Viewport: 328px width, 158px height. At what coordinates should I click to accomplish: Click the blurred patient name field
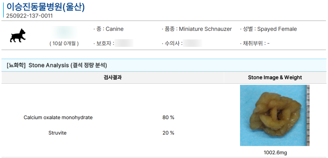[x=64, y=31]
